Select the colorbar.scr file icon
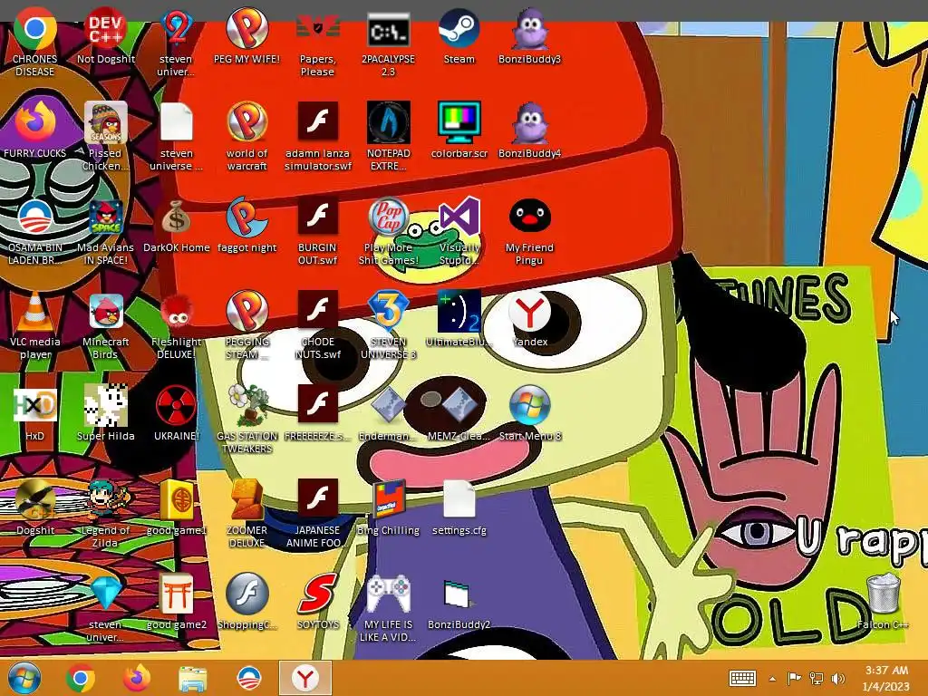Viewport: 928px width, 696px height. 459,123
